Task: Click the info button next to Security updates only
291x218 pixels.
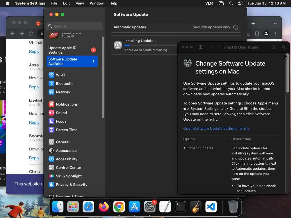Action: pos(236,27)
